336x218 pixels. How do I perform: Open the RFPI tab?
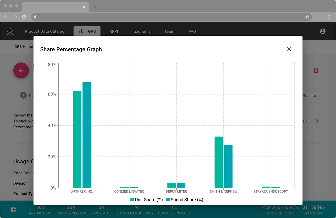(x=114, y=31)
